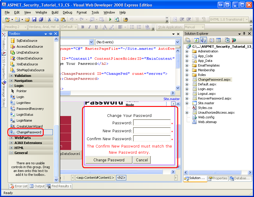Click the Change Password button in designer

pyautogui.click(x=109, y=160)
